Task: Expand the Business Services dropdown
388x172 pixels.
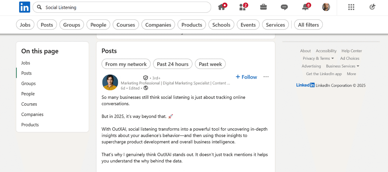Action: tap(343, 66)
